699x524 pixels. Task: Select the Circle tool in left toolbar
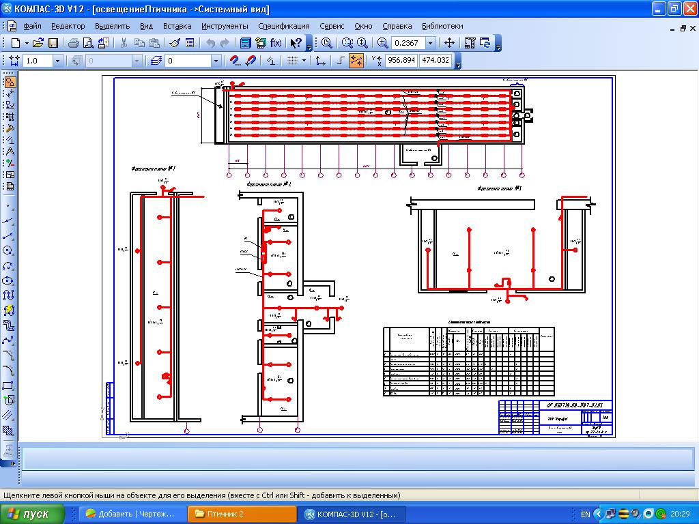[9, 250]
